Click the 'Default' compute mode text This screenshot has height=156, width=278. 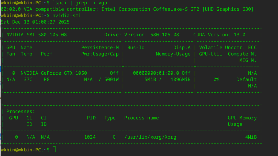pos(247,80)
